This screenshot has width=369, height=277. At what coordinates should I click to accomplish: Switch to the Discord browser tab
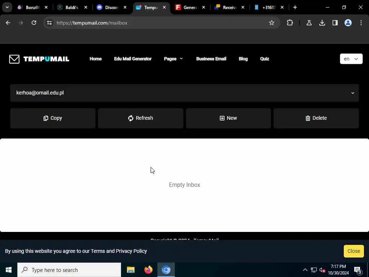coord(108,8)
